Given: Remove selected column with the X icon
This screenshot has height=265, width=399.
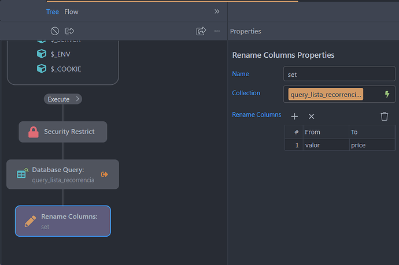Looking at the screenshot, I should point(311,117).
